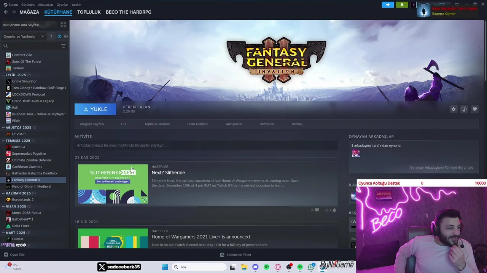Open File Explorer from the taskbar
The height and width of the screenshot is (273, 487).
[x=244, y=267]
